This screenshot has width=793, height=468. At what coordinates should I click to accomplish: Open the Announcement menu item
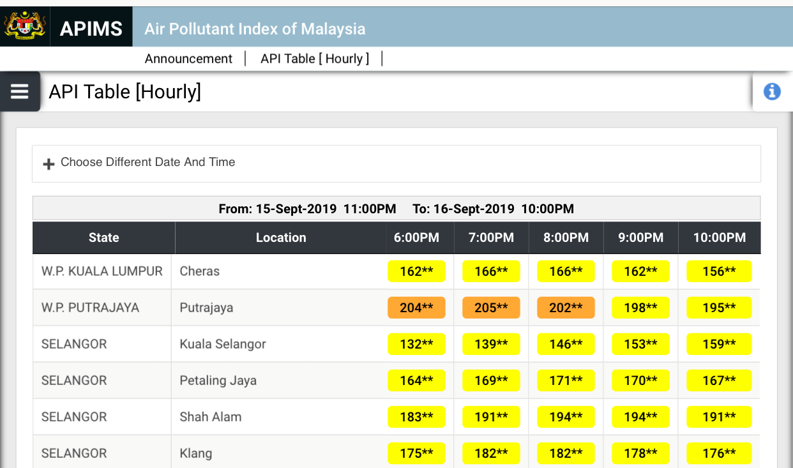[188, 59]
